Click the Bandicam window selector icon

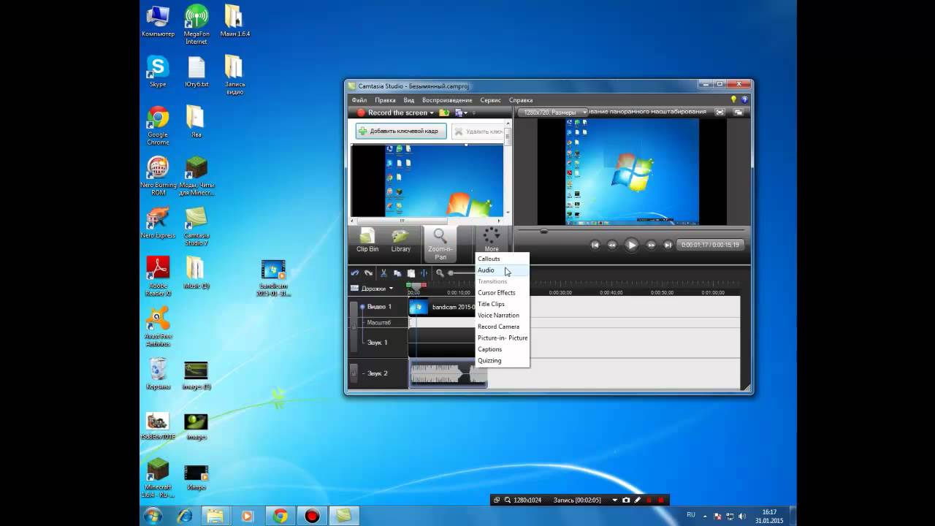coord(497,500)
